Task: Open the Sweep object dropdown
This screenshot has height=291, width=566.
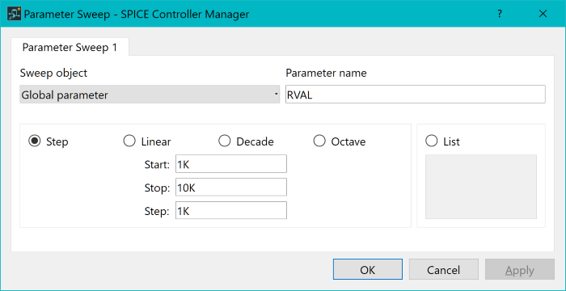Action: (x=150, y=95)
